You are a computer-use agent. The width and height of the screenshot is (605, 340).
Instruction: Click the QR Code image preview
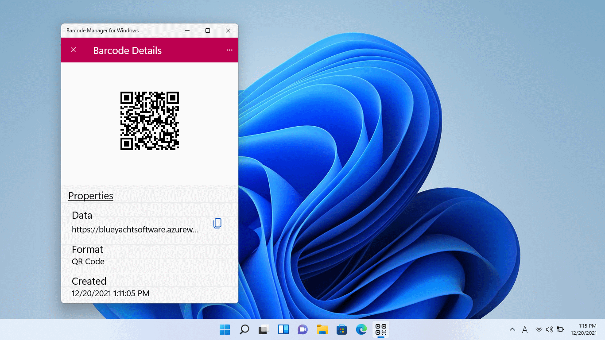coord(149,120)
